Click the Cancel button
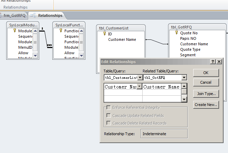The image size is (228, 153). pos(206,82)
